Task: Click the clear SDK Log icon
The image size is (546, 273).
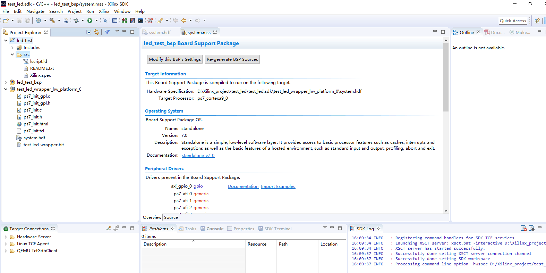Action: coord(523,228)
